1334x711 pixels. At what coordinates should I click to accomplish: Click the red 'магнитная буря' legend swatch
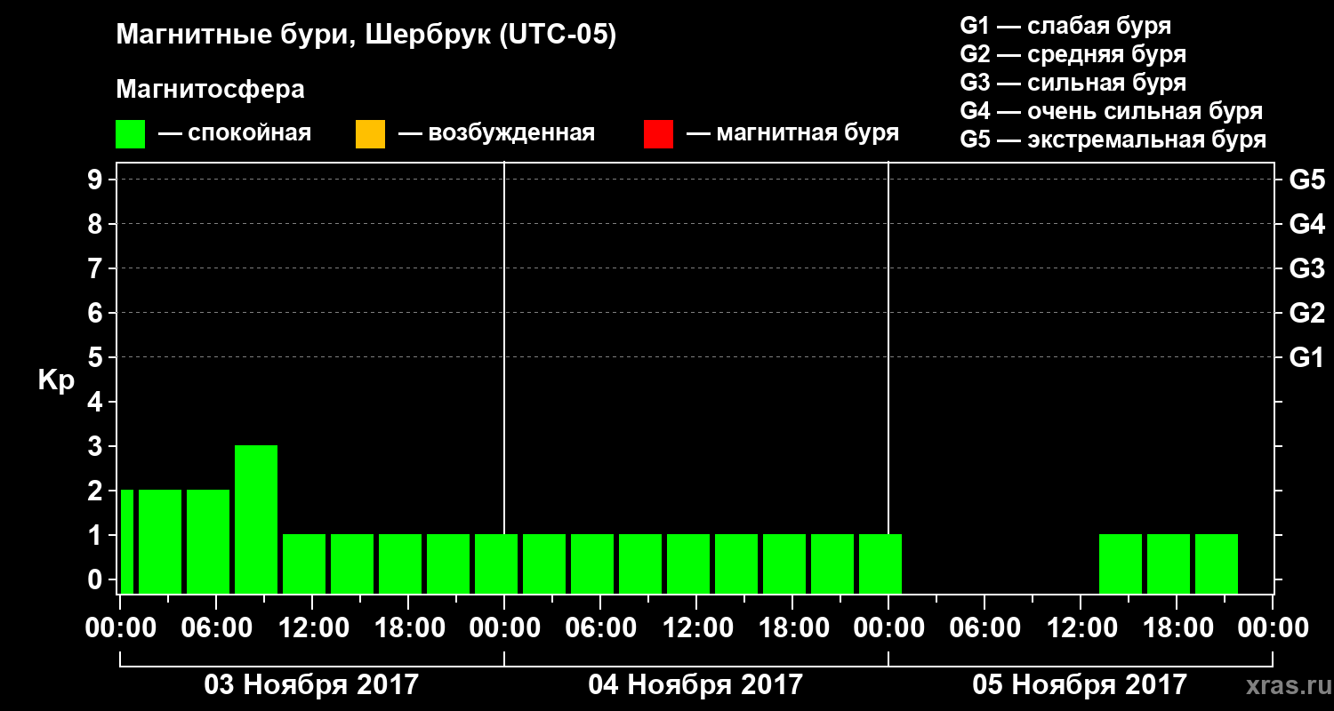click(x=658, y=133)
